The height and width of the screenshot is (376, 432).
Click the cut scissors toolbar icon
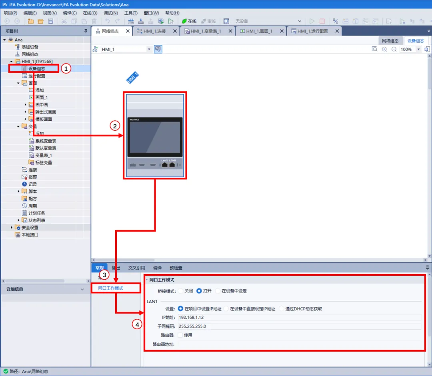click(64, 21)
